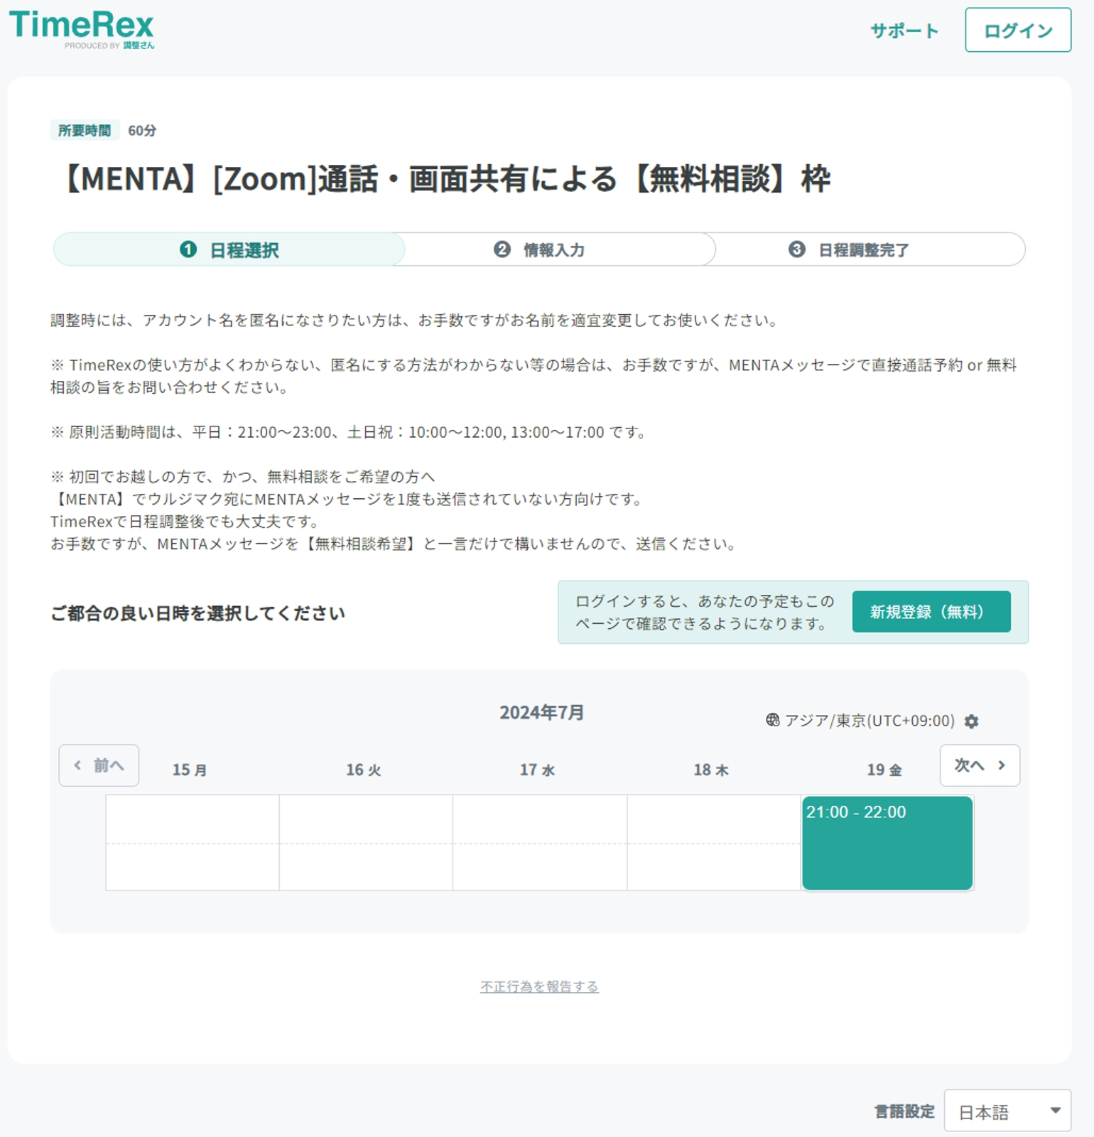Screen dimensions: 1094x1137
Task: Click 不正行為を報告する link
Action: coord(539,986)
